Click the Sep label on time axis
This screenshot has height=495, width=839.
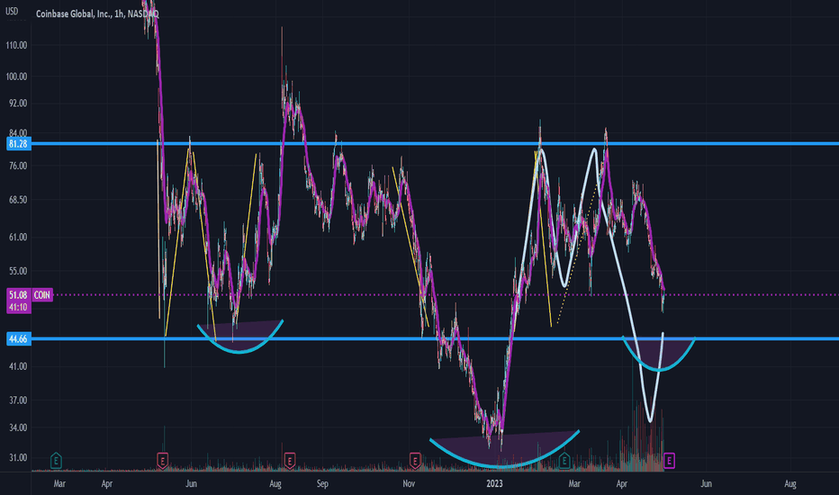[x=322, y=484]
